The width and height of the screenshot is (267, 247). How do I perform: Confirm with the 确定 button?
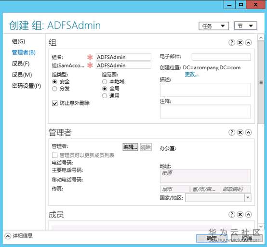(212, 238)
